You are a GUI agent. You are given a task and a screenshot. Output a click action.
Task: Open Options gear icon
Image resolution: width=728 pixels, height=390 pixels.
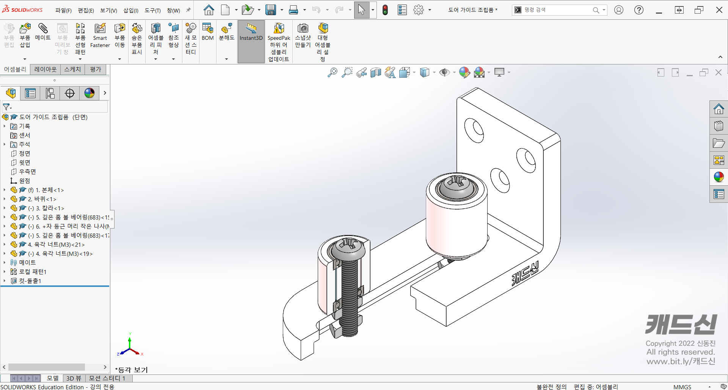pos(419,10)
